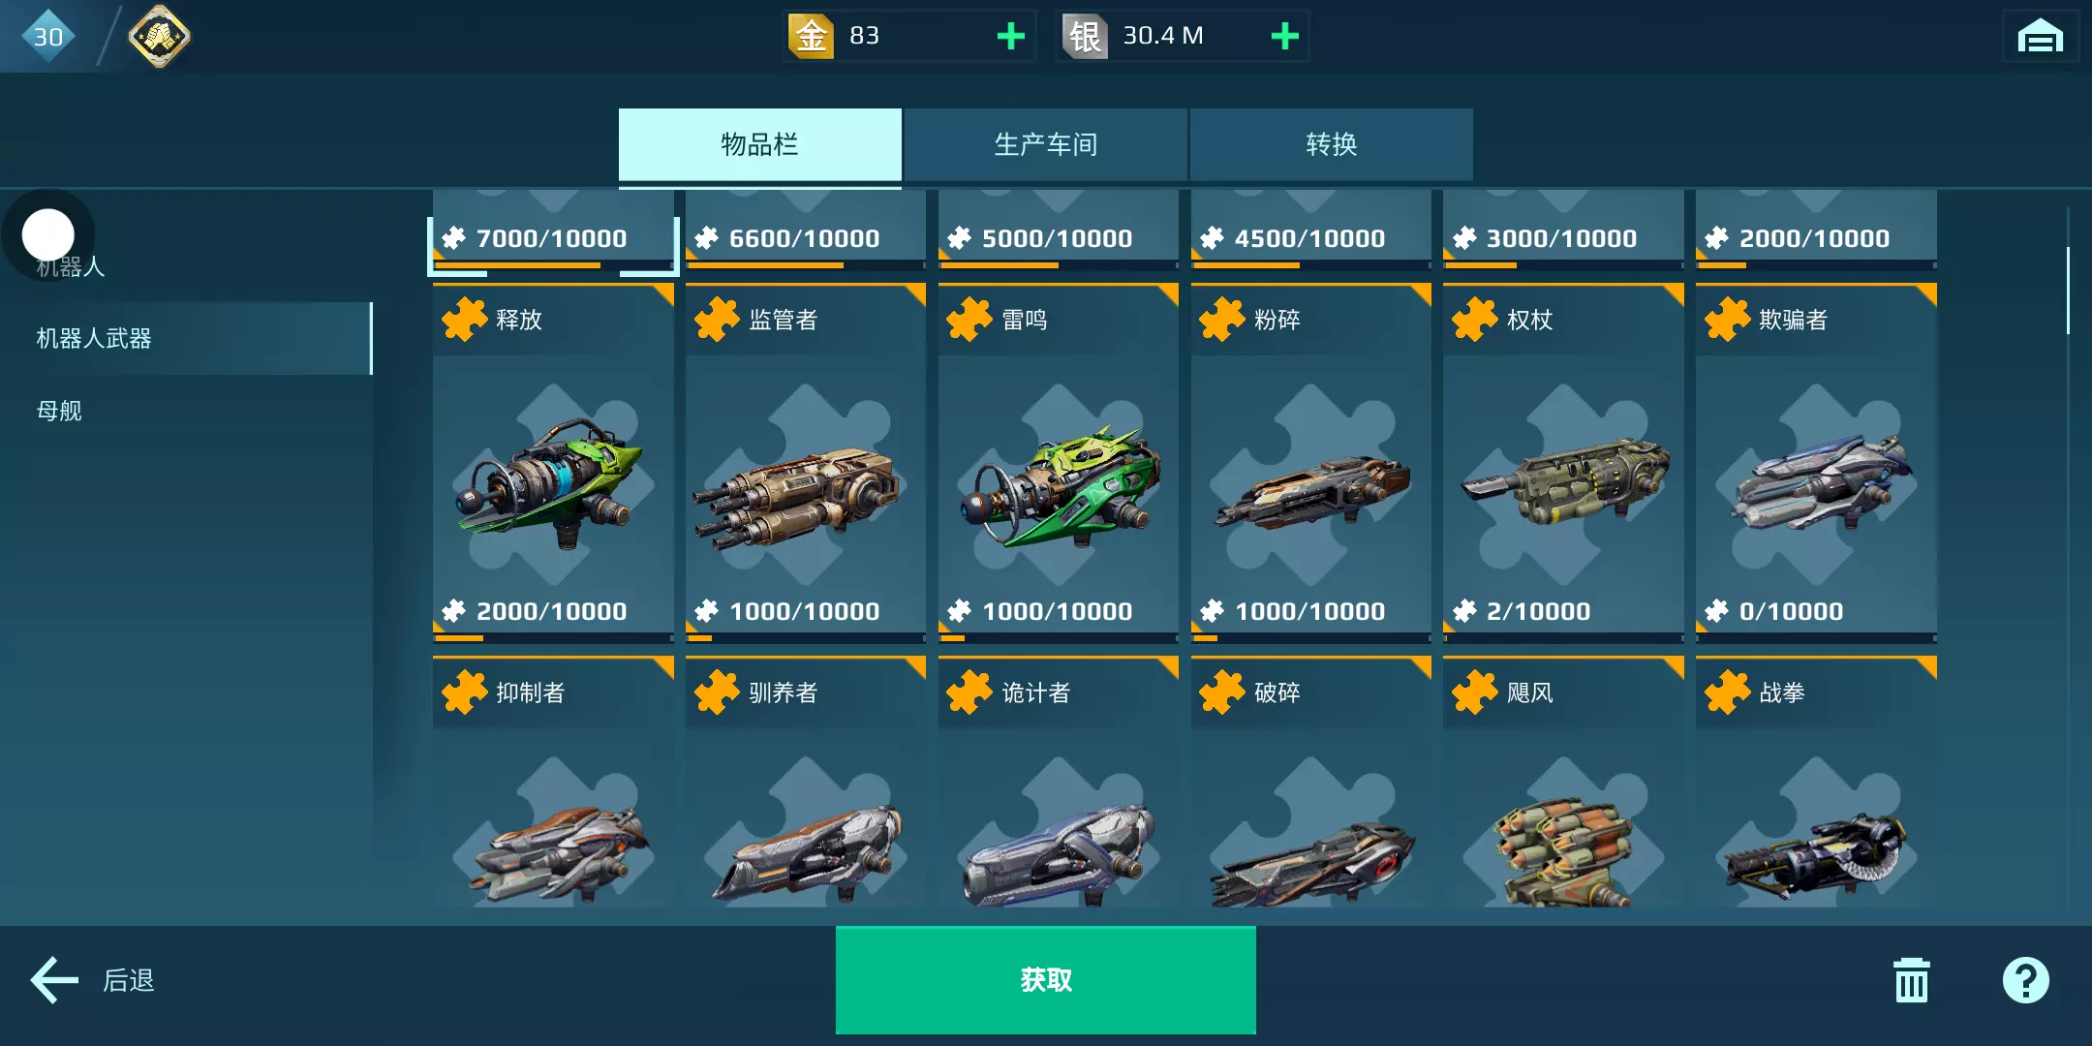Click the level 30 diamond badge

tap(47, 37)
